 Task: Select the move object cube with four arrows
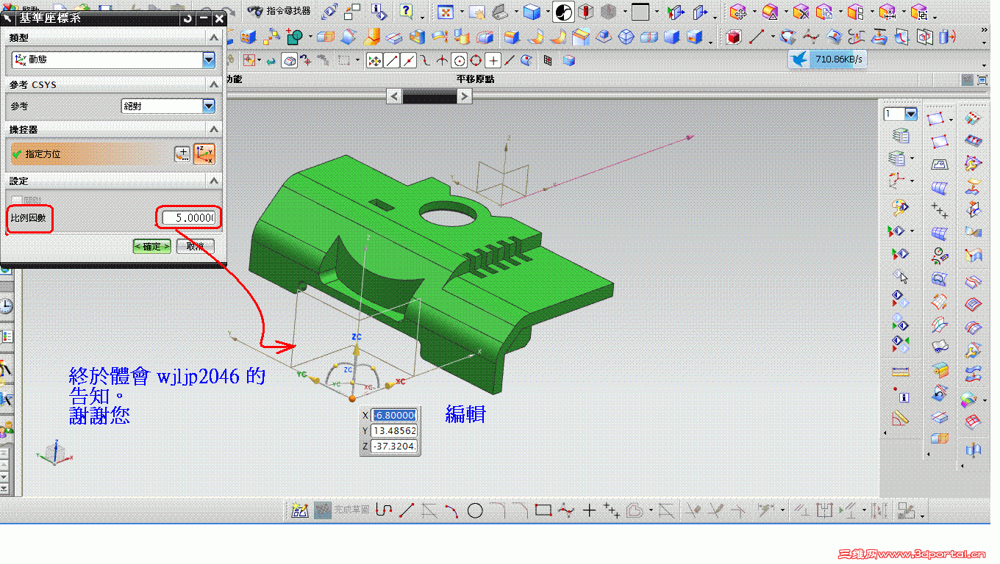pyautogui.click(x=738, y=12)
